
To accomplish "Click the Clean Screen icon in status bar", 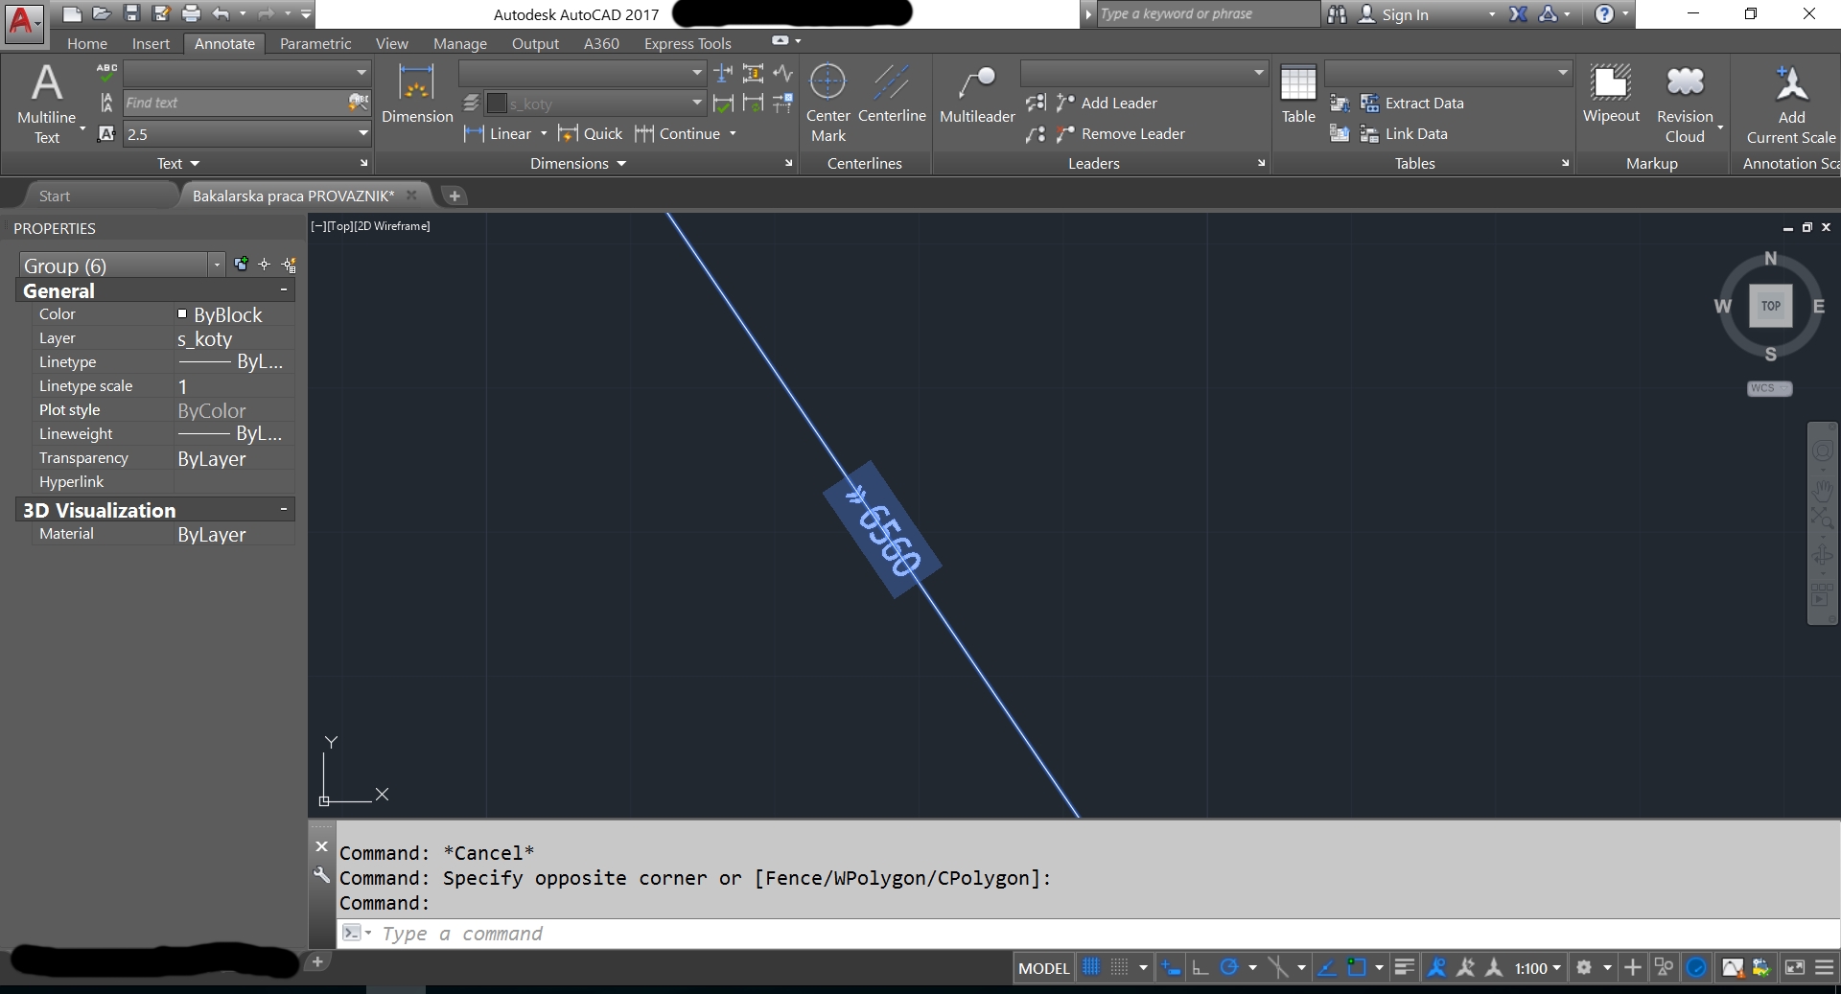I will 1794,968.
